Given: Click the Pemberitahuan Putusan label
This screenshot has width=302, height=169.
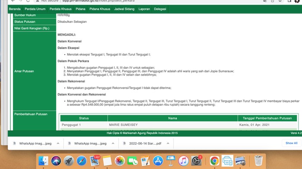Looking at the screenshot, I should (x=31, y=114).
